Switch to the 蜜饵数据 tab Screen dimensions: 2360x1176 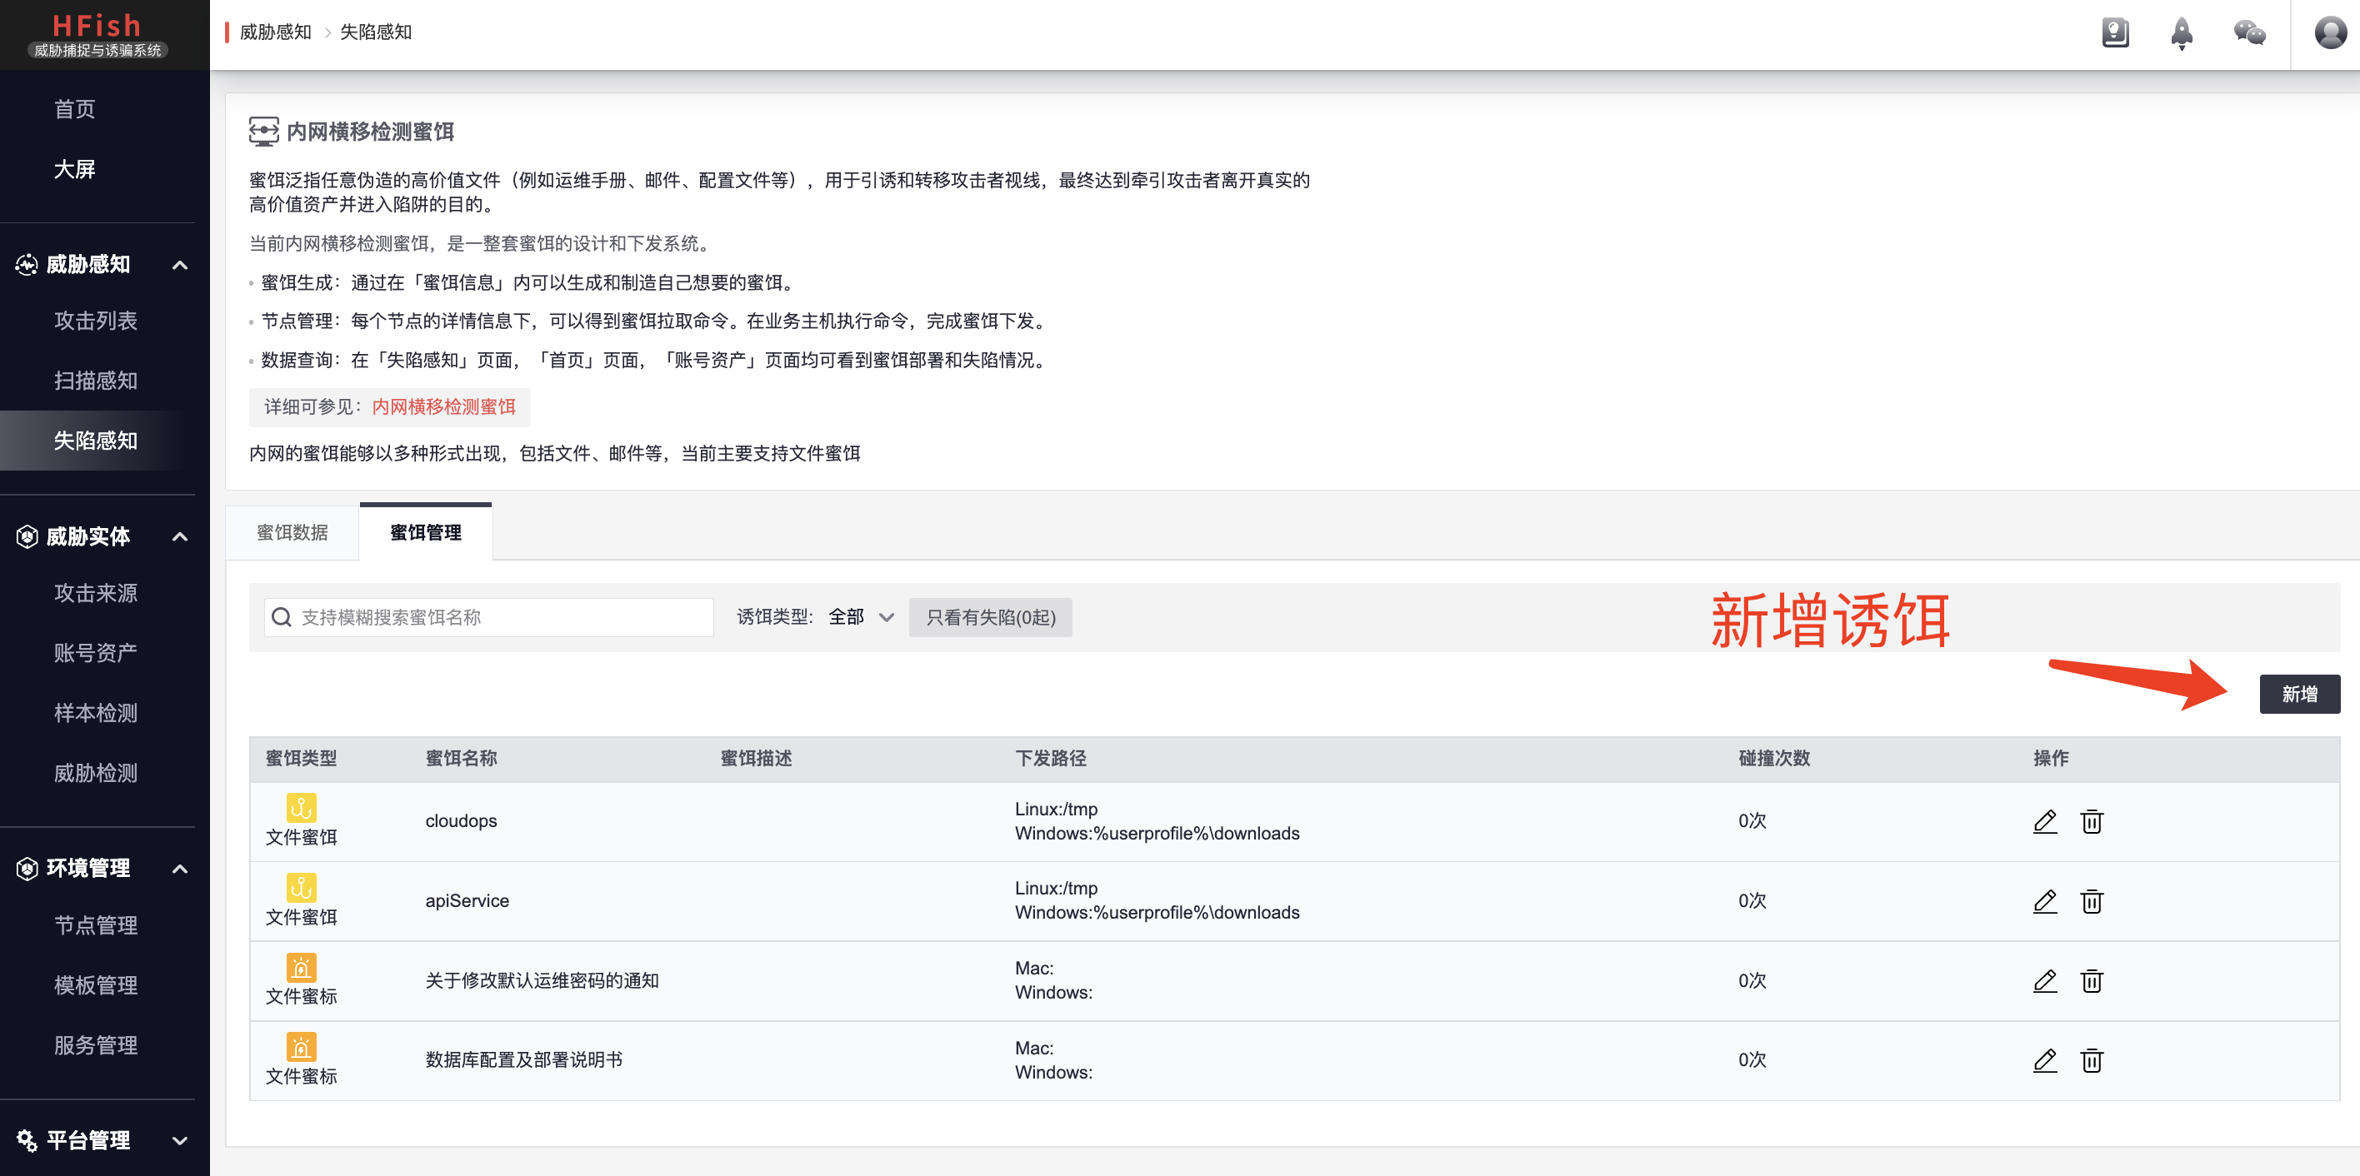(292, 532)
